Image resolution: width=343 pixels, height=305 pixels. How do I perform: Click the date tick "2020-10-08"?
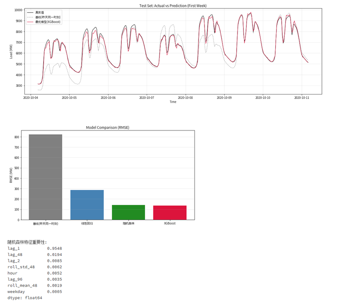[186, 98]
